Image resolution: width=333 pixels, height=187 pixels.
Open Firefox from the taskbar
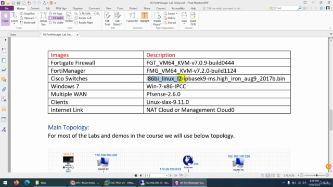point(16,182)
